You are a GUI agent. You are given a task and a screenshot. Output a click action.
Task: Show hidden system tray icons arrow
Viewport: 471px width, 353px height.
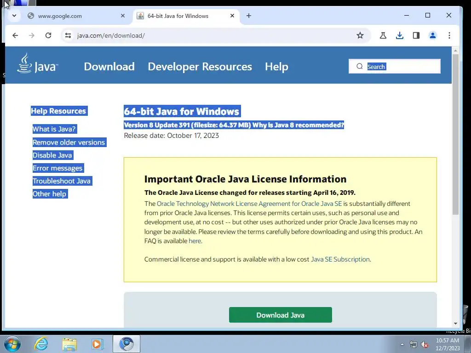click(x=402, y=344)
